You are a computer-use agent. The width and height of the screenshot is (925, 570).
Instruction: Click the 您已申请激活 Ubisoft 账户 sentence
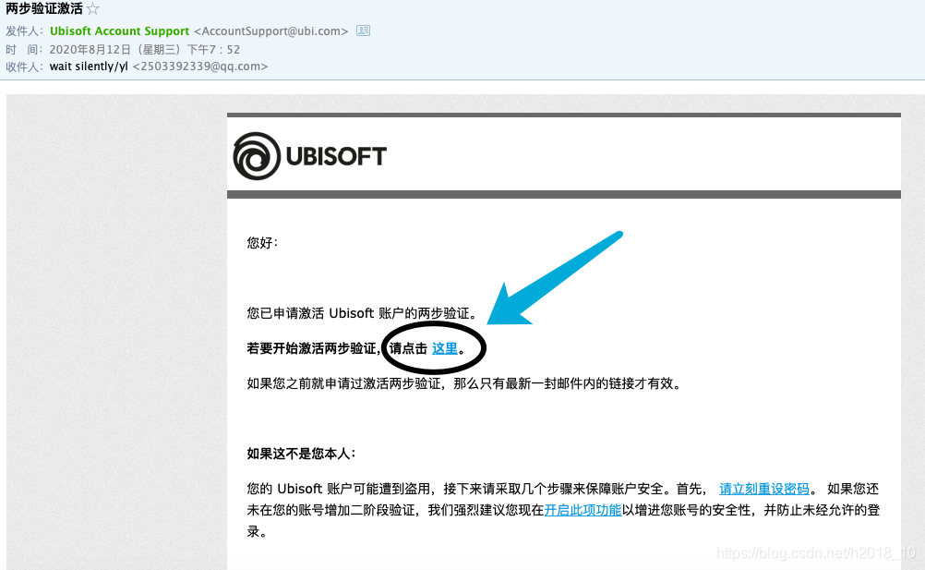click(x=362, y=313)
